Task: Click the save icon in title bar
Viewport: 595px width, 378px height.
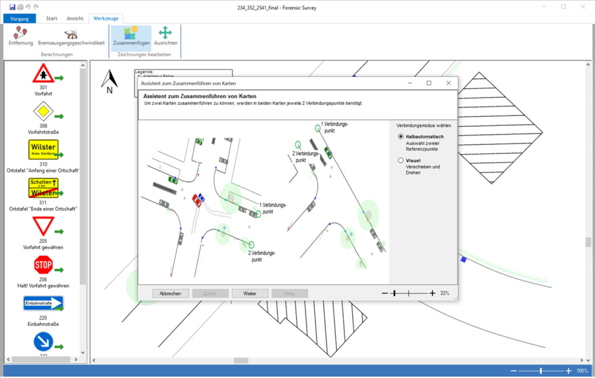Action: click(x=12, y=7)
